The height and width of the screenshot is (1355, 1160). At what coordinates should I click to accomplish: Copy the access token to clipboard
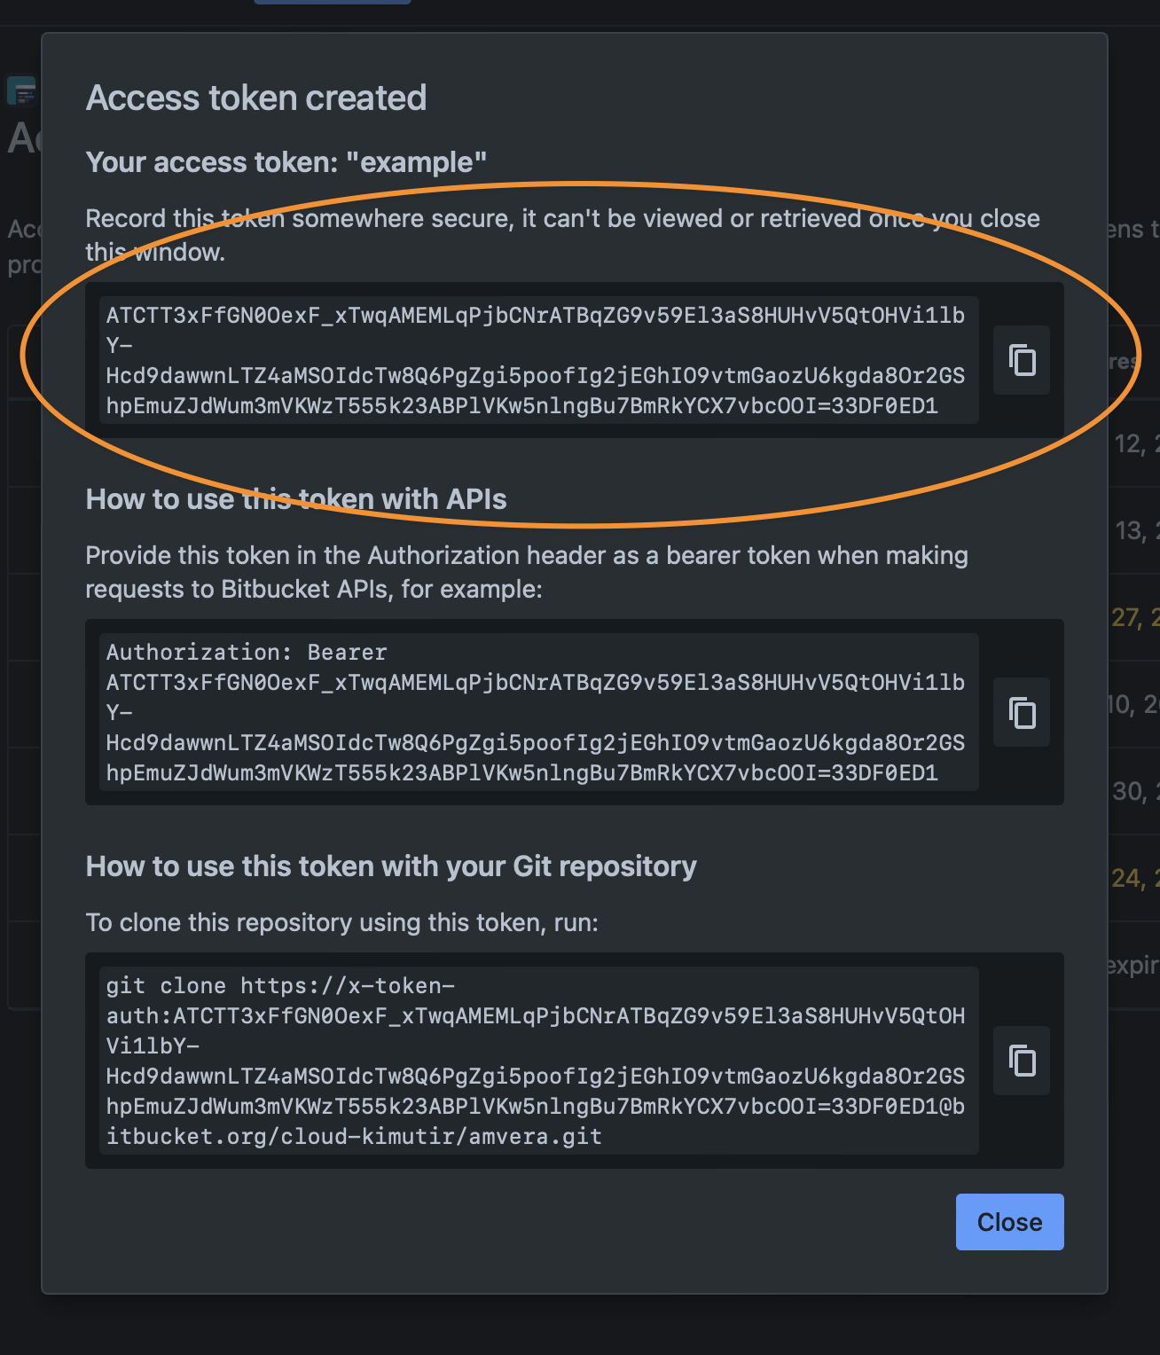coord(1022,360)
